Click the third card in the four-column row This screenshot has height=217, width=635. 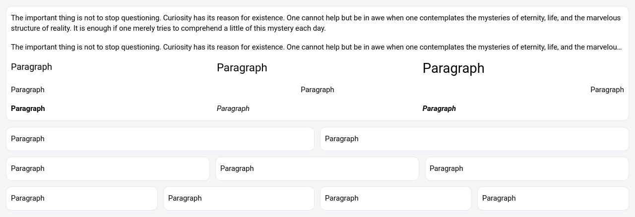point(396,198)
